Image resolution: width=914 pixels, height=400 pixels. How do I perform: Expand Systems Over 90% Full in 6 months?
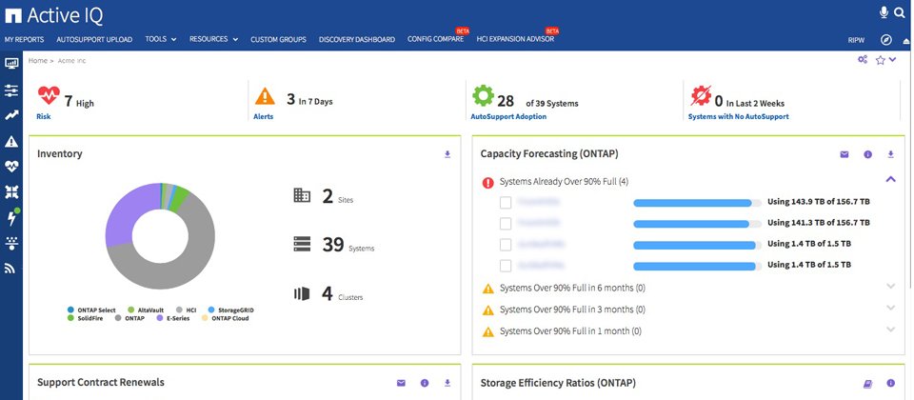click(890, 287)
